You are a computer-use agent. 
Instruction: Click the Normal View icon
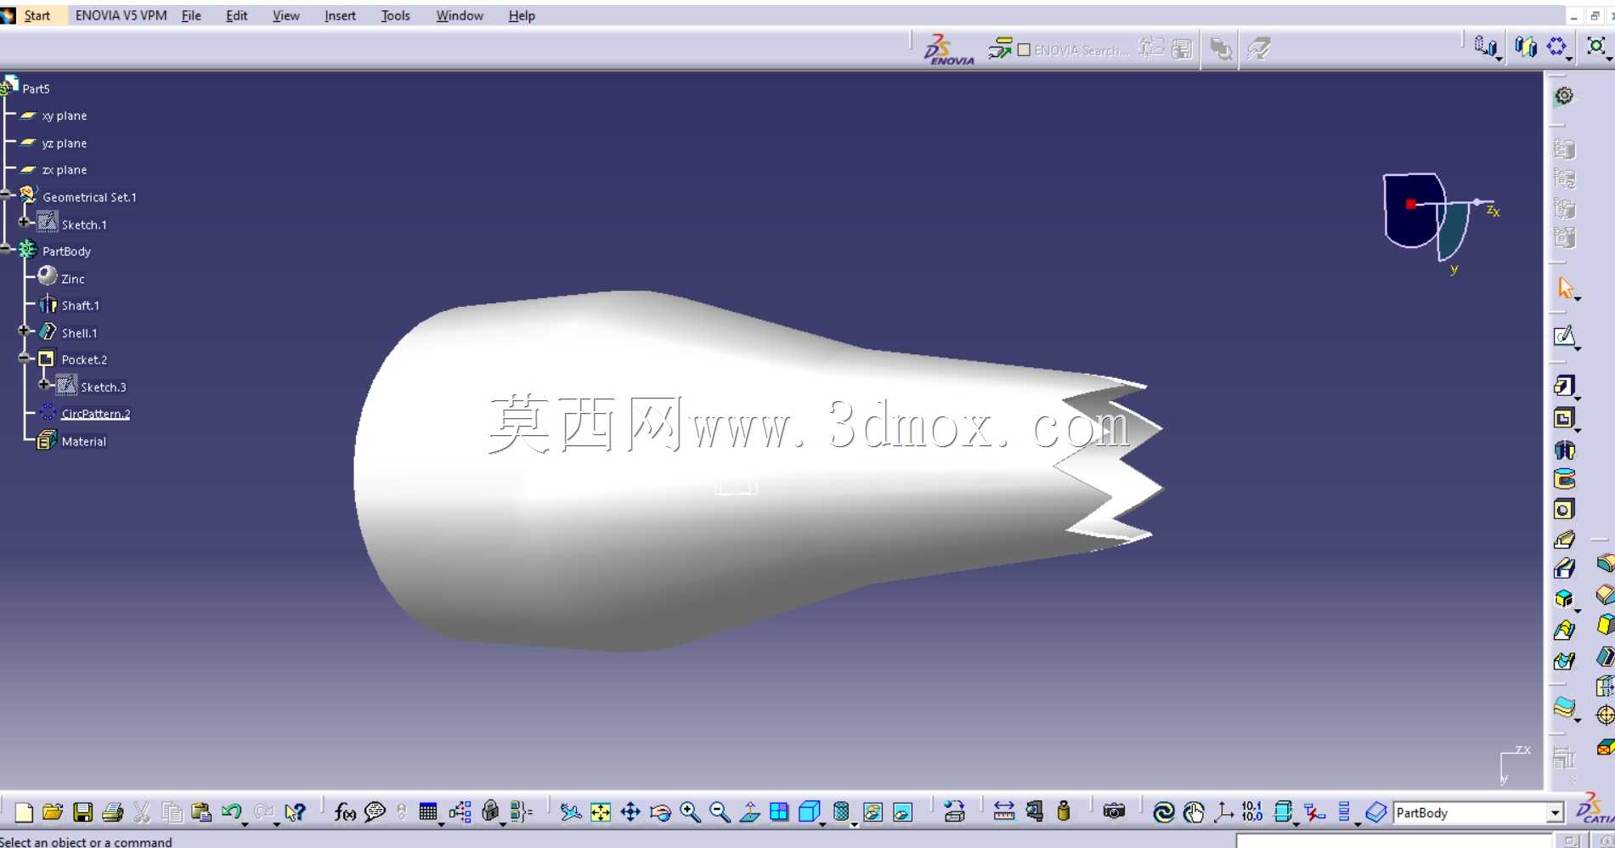point(749,813)
